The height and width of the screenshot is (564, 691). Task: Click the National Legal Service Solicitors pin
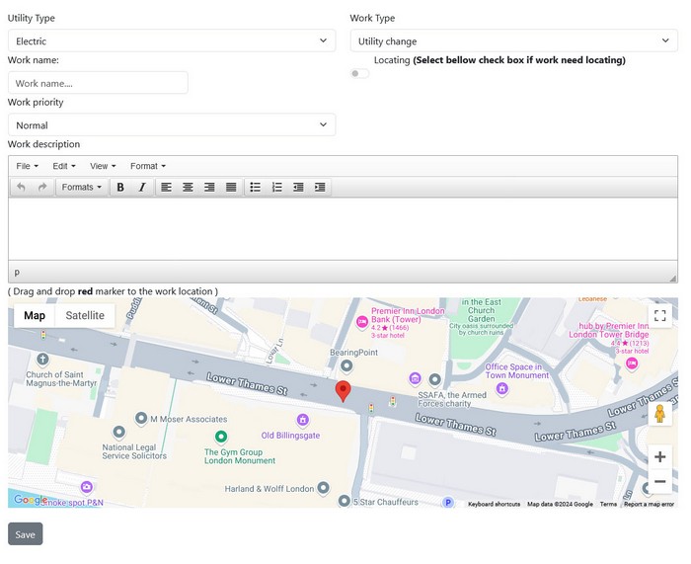click(119, 433)
